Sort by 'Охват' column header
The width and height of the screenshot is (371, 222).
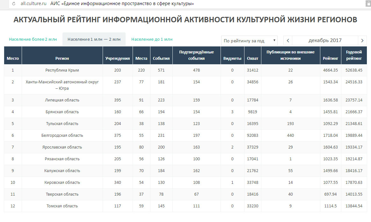252,59
